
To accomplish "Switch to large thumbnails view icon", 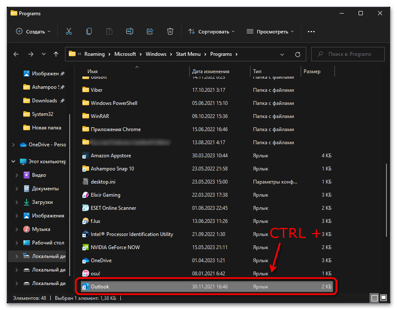I will 383,298.
